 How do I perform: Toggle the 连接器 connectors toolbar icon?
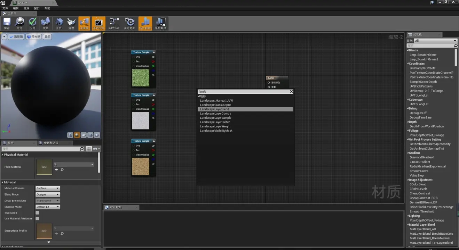click(84, 23)
